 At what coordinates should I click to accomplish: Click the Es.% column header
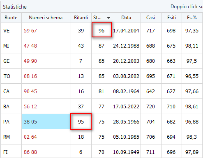192,18
